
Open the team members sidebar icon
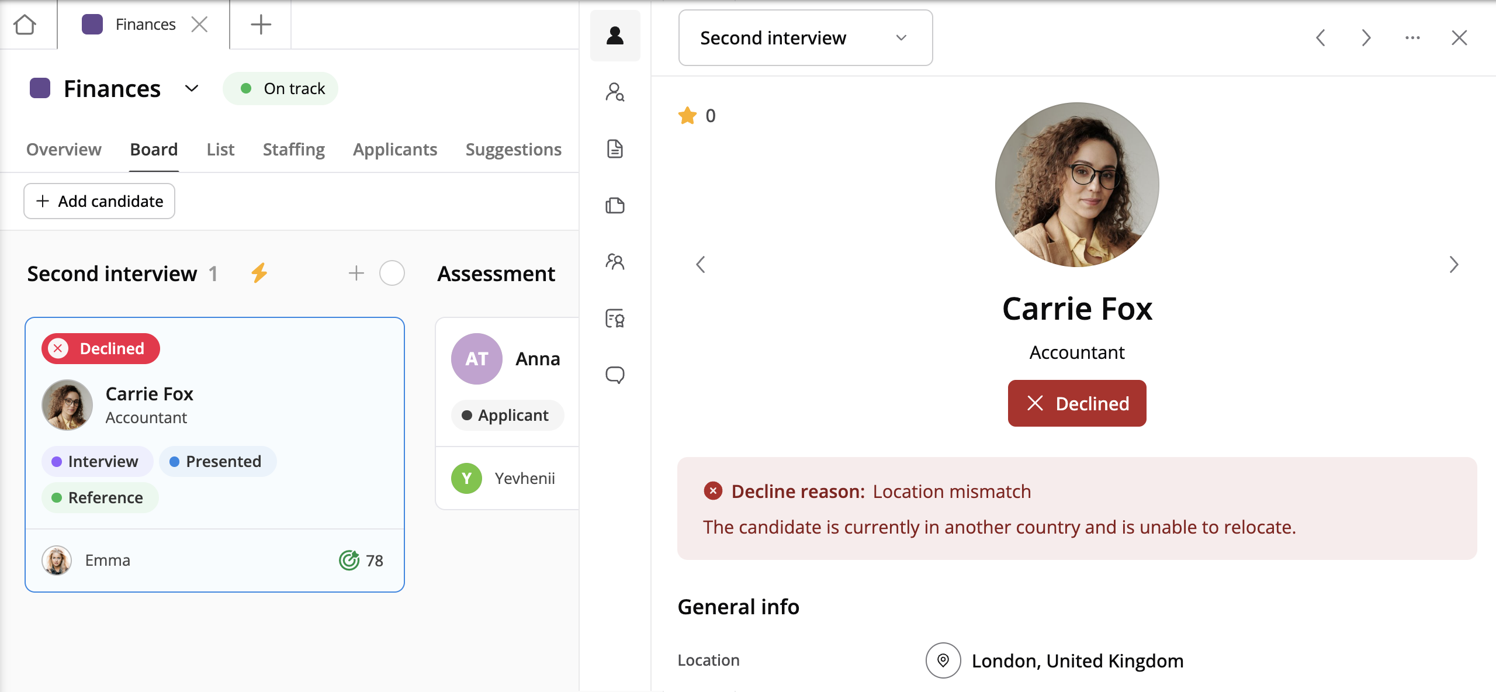pos(615,261)
